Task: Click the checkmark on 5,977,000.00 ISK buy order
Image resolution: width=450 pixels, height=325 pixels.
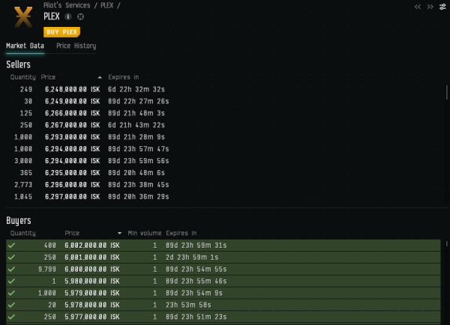Action: coord(11,317)
